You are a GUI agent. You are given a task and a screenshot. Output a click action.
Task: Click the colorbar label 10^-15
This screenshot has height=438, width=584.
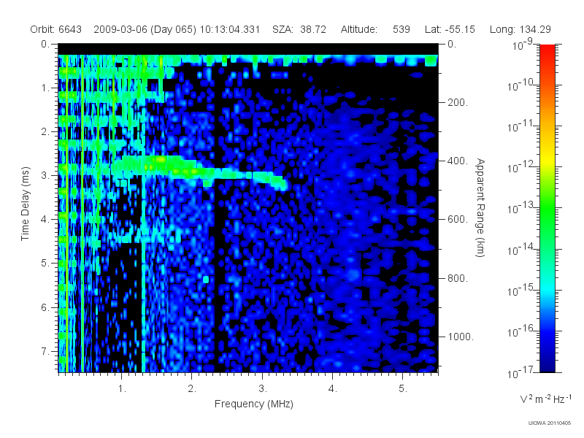tap(520, 291)
